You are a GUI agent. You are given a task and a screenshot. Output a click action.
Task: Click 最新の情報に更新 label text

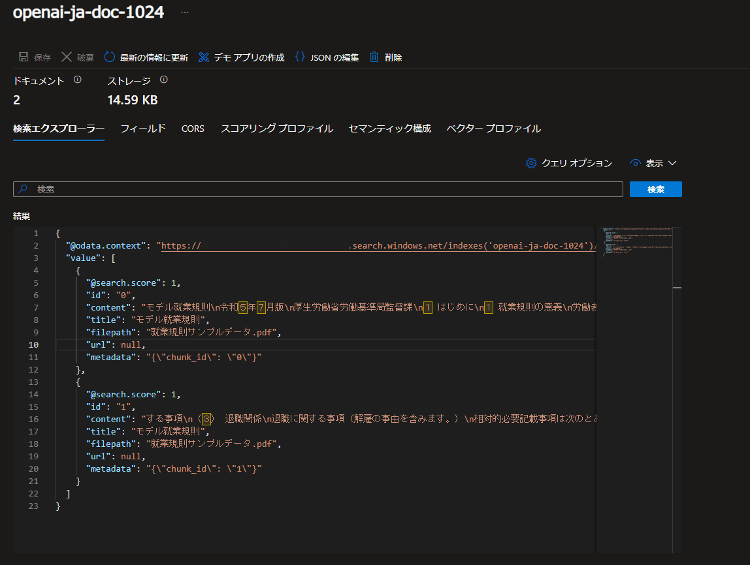(154, 57)
